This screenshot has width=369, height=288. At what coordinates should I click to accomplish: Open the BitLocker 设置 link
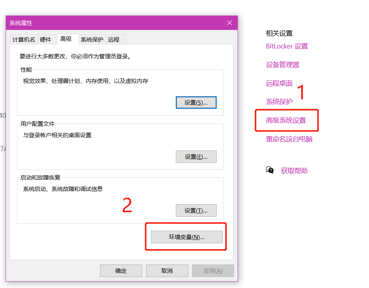[287, 46]
